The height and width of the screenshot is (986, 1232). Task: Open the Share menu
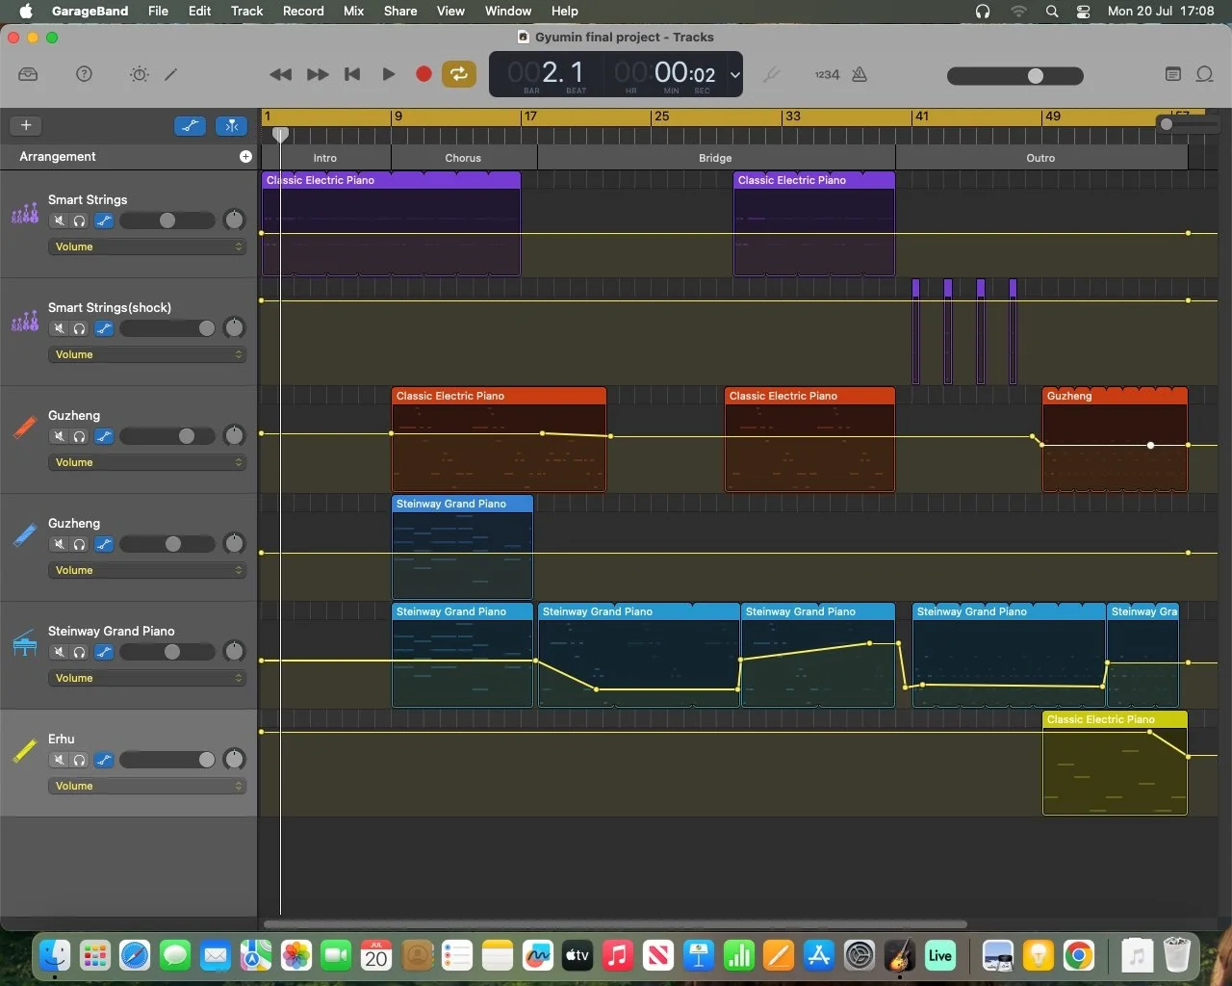pos(400,11)
